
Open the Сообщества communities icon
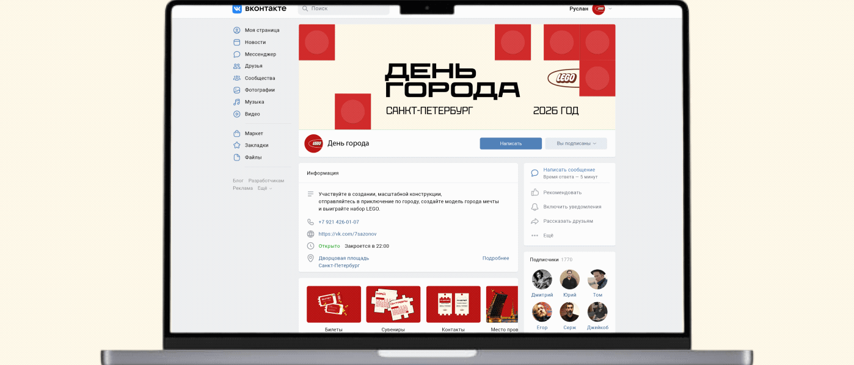point(237,78)
